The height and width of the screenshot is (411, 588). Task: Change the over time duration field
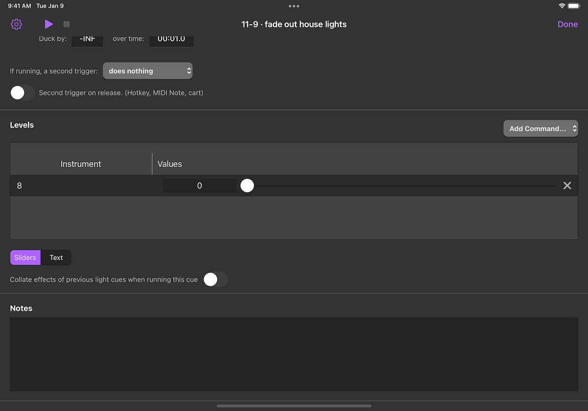point(171,38)
